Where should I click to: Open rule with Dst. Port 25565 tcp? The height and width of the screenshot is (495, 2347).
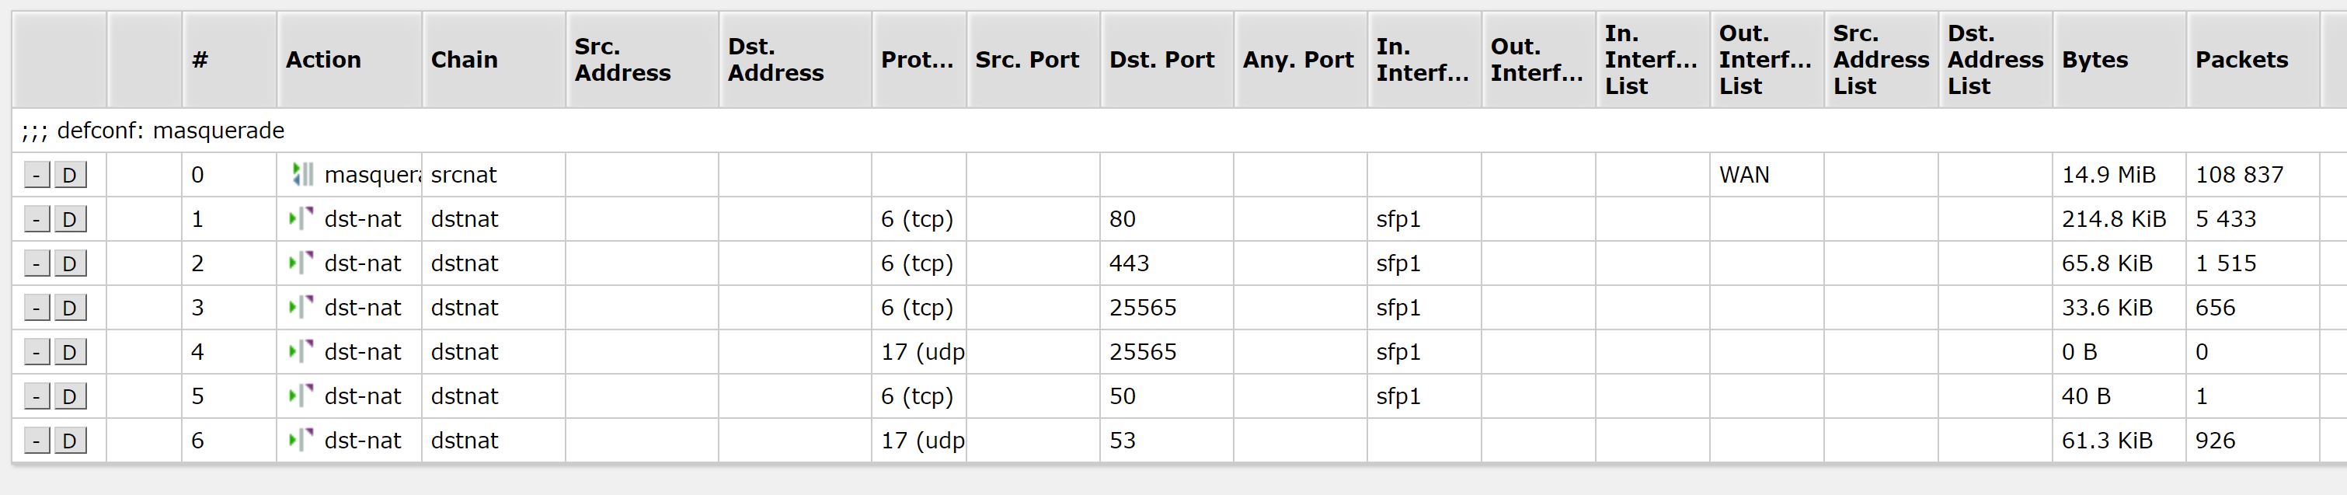pos(1166,309)
